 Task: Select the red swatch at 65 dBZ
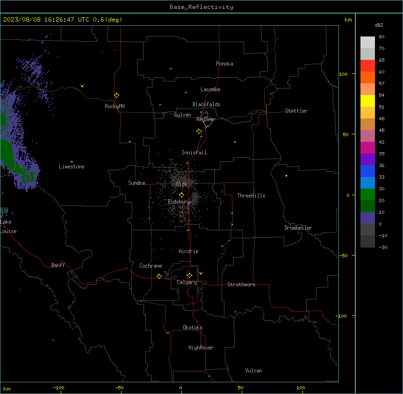(367, 66)
